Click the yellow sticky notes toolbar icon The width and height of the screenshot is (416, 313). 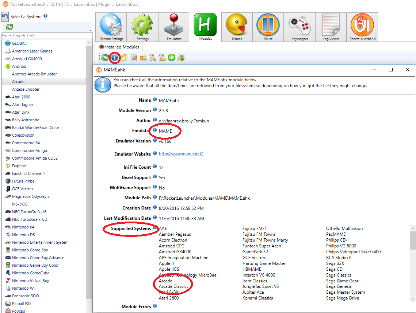pyautogui.click(x=125, y=58)
